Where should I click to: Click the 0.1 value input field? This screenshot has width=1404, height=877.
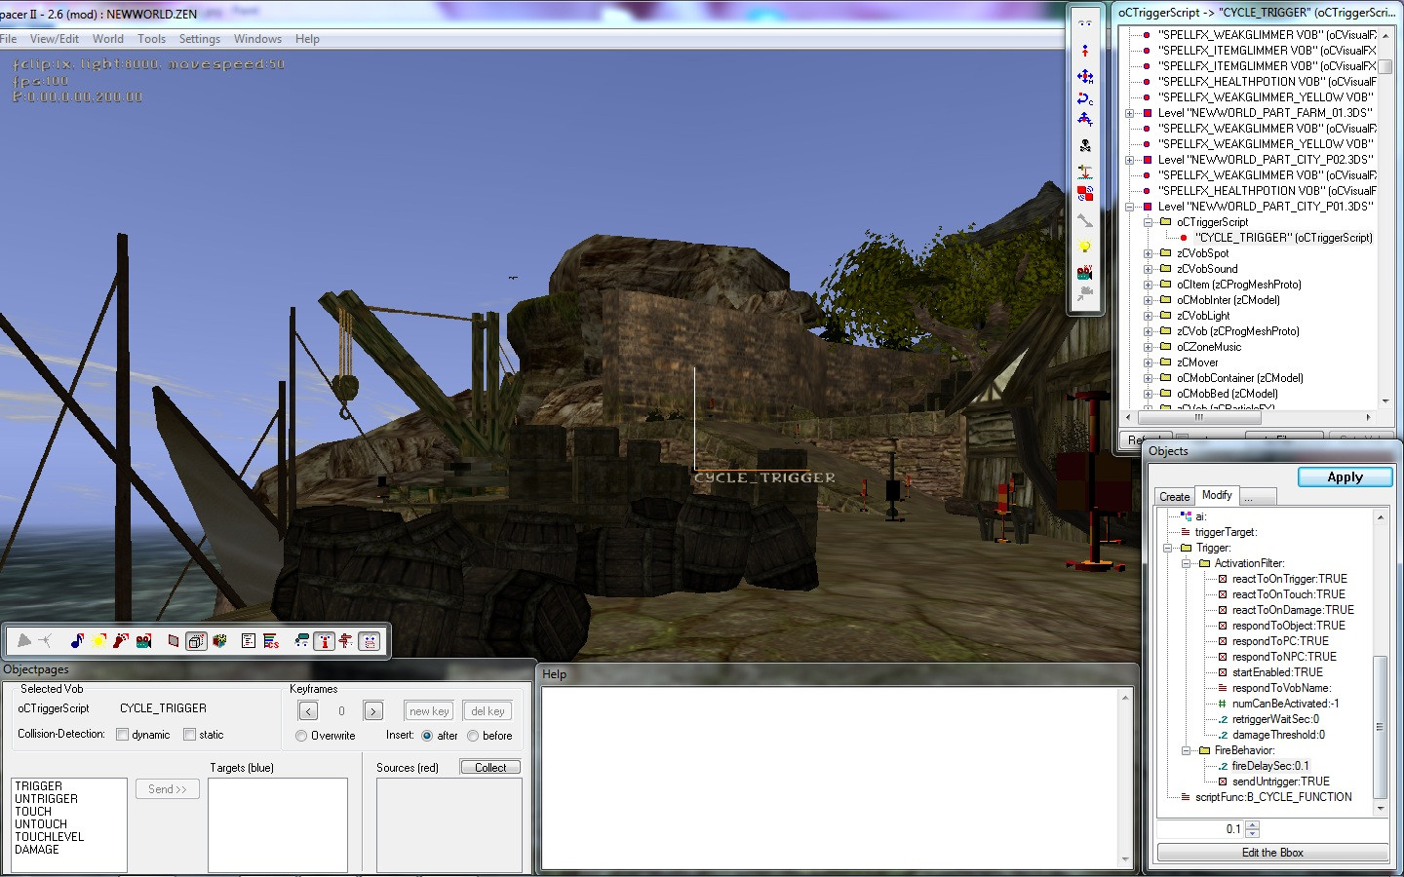1201,829
